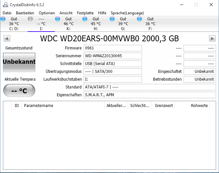
Task: Select the C: D: disk status orb
Action: pos(3,19)
